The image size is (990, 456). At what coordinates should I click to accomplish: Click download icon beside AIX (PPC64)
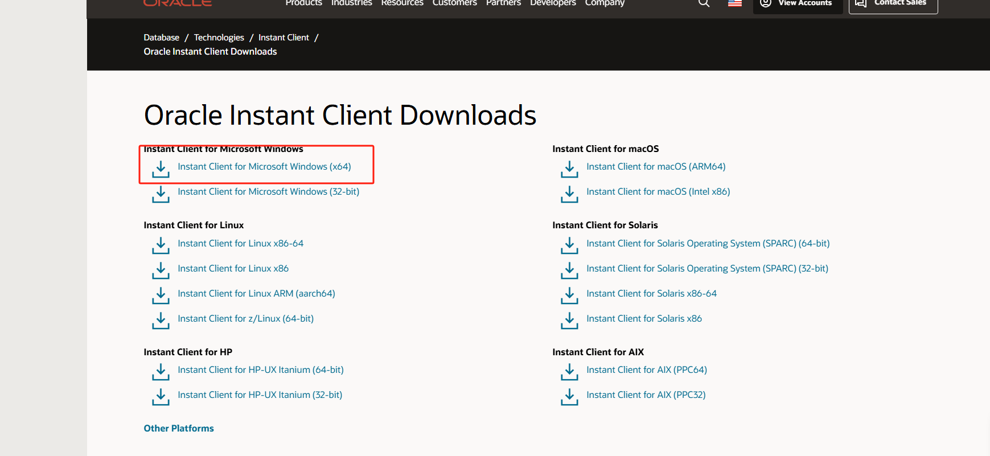(569, 372)
